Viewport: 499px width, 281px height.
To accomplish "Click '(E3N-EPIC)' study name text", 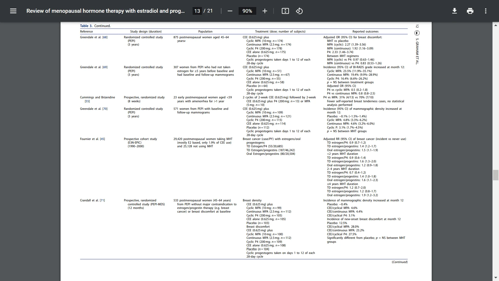I will click(x=135, y=143).
